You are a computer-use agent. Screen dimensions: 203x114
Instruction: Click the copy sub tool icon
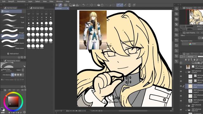click(x=22, y=57)
